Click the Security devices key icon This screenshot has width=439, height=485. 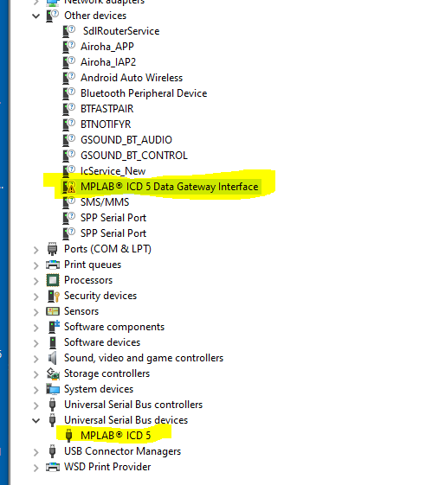click(x=54, y=296)
